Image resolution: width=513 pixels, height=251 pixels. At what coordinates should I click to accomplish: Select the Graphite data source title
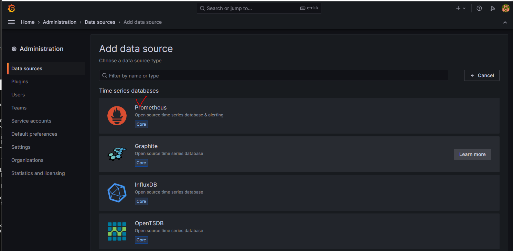tap(146, 146)
